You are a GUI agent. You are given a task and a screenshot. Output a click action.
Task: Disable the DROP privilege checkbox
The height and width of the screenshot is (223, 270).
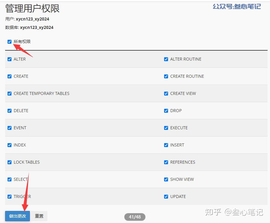(x=166, y=111)
